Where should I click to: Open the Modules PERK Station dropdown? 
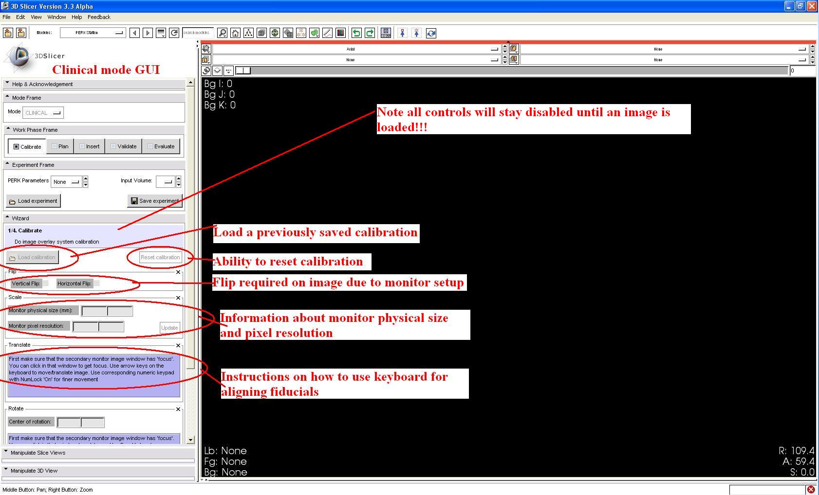[x=93, y=33]
